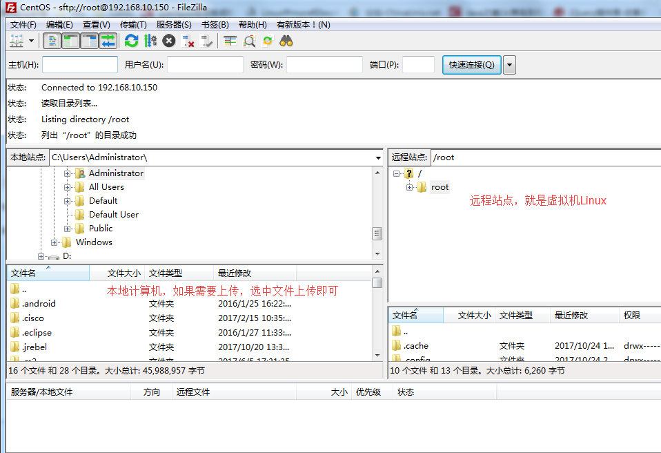
Task: Select the .android folder in local list
Action: point(39,303)
